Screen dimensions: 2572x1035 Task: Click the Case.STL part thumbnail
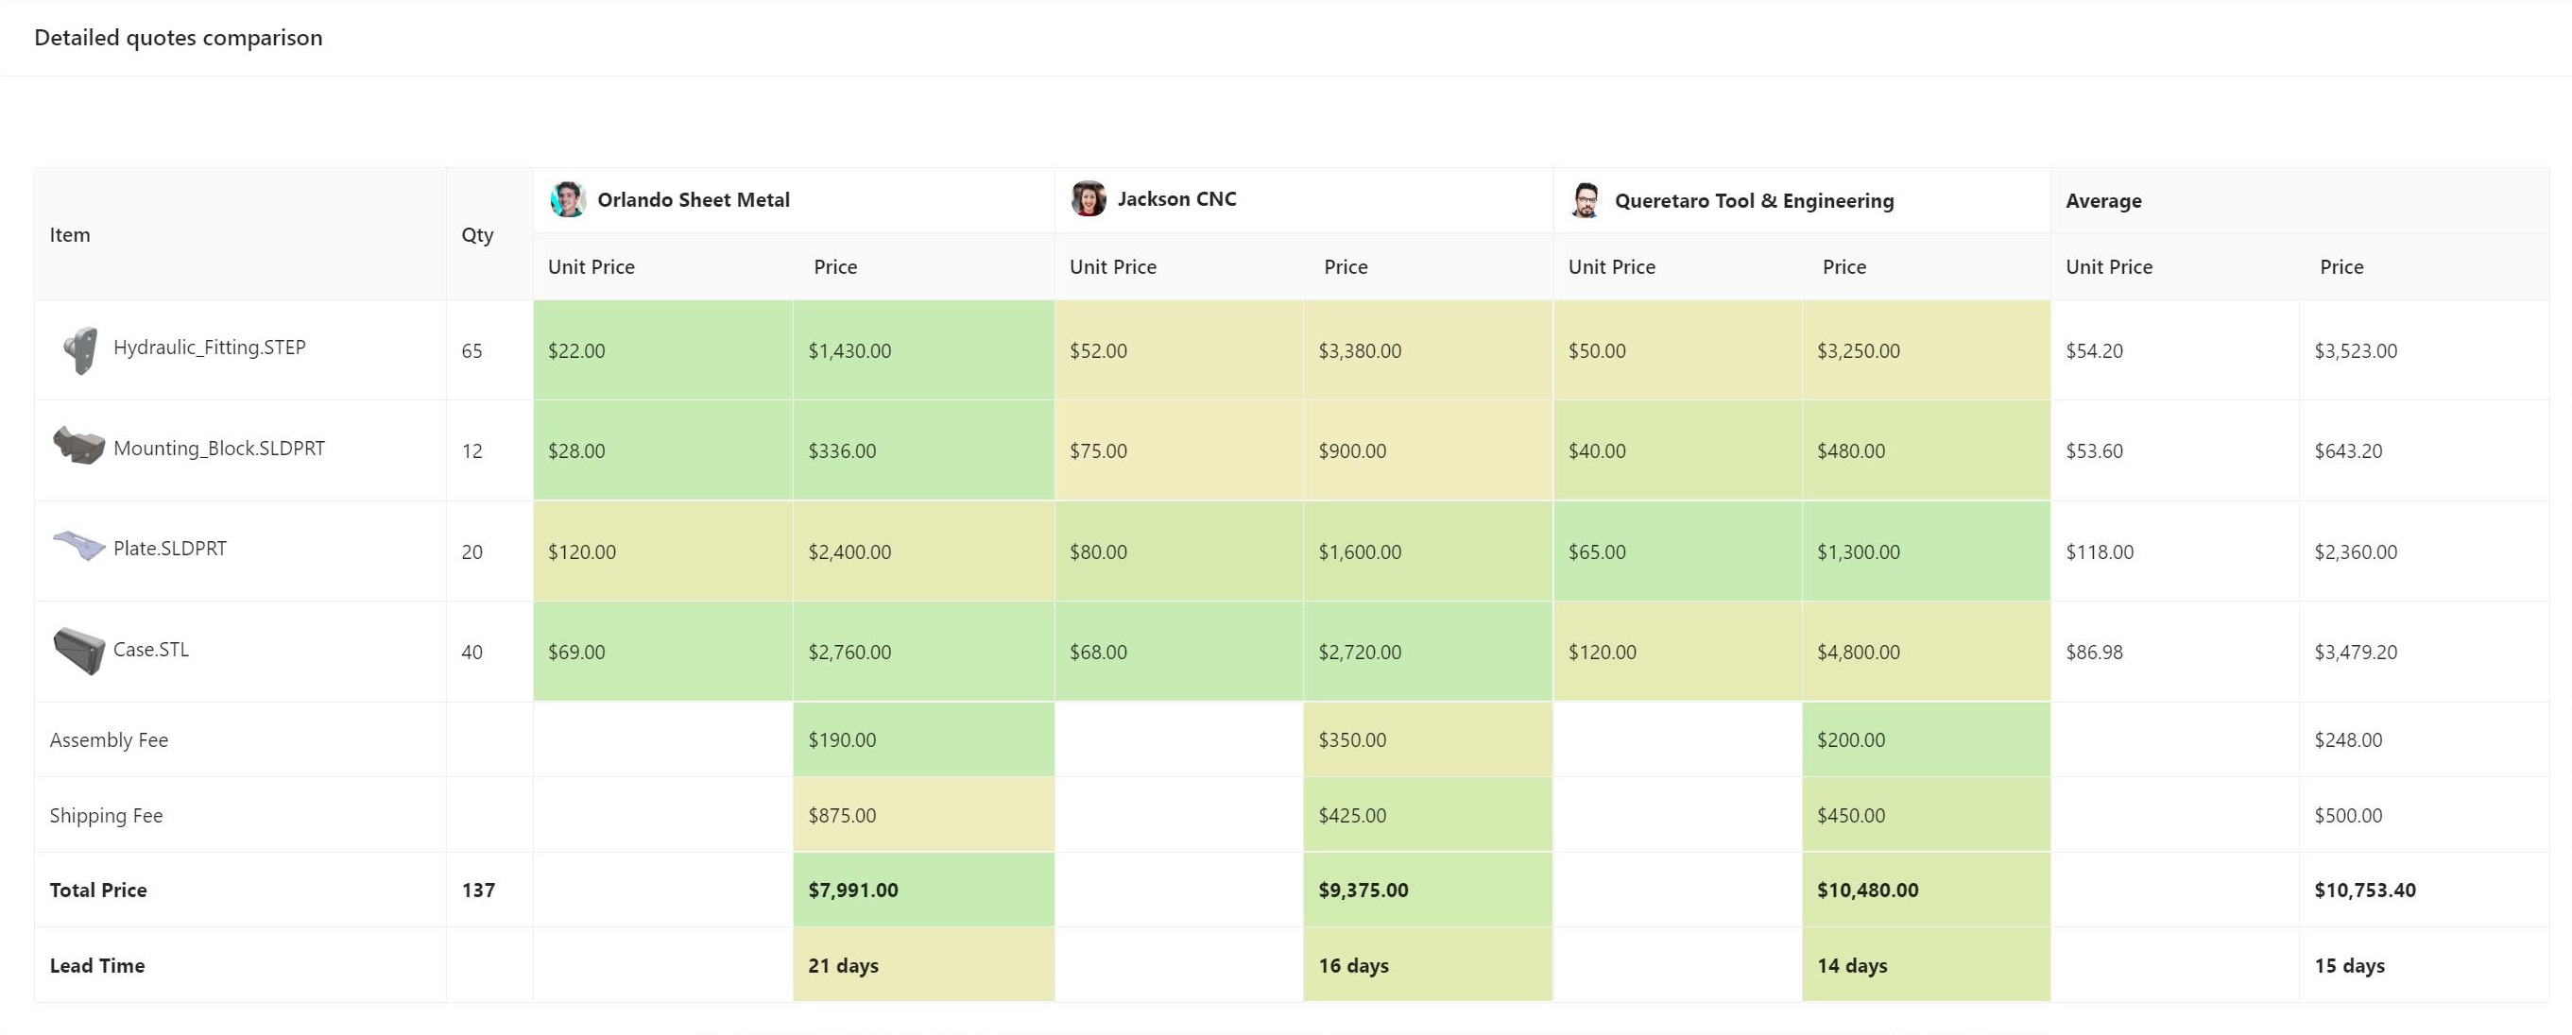[80, 650]
